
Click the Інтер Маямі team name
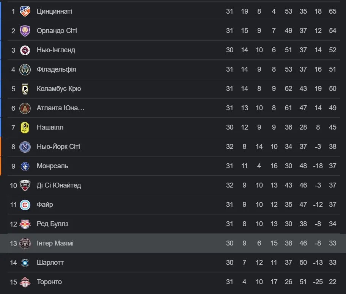pyautogui.click(x=55, y=243)
